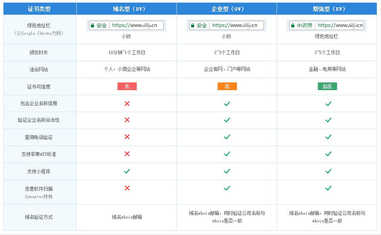
Task: Select the green checkmark for DV 支持小程序
Action: [x=127, y=171]
